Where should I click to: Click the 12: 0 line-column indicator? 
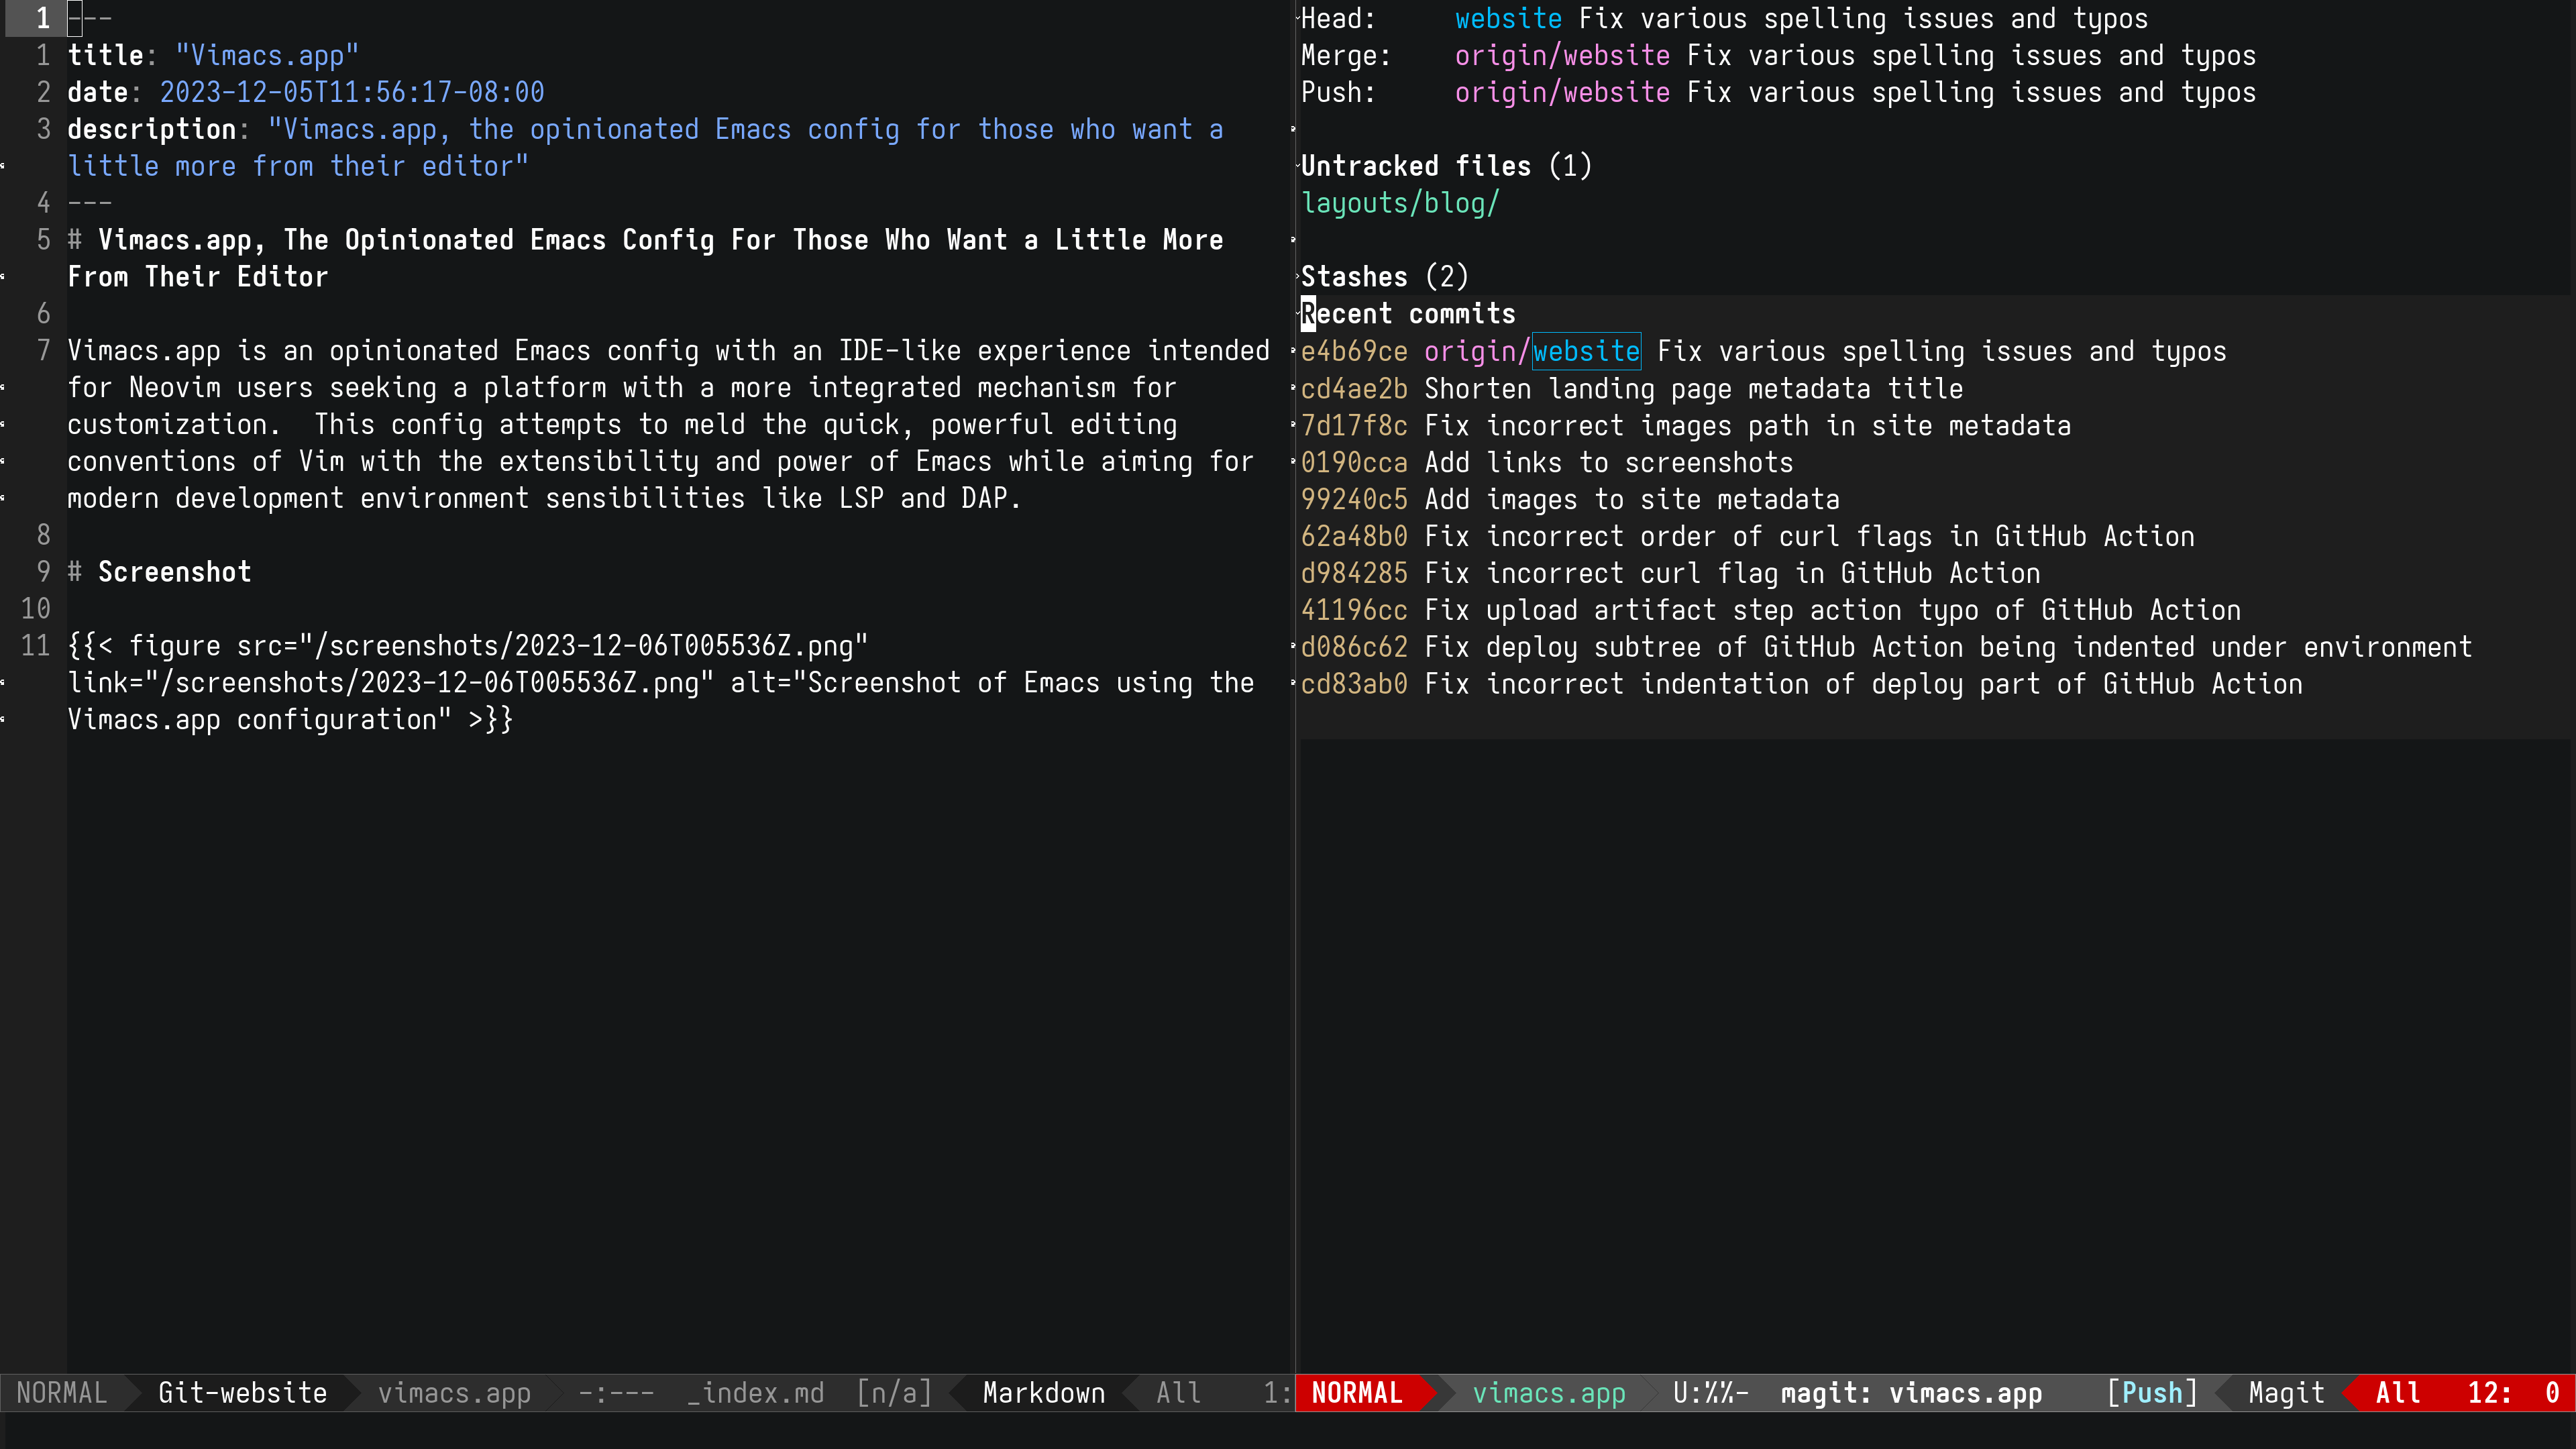pyautogui.click(x=2512, y=1393)
